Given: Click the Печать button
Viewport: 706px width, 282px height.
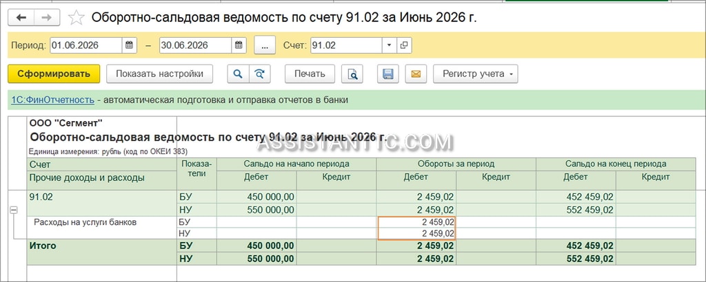Looking at the screenshot, I should tap(310, 74).
